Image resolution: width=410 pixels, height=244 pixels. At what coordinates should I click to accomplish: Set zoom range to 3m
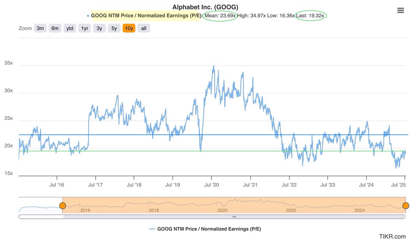pos(40,28)
